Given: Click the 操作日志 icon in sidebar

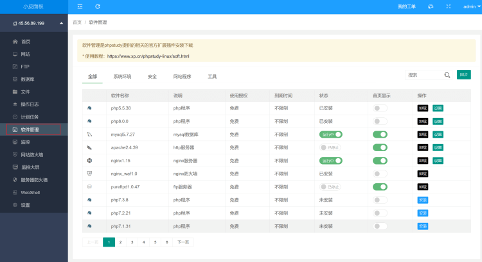Looking at the screenshot, I should point(15,104).
